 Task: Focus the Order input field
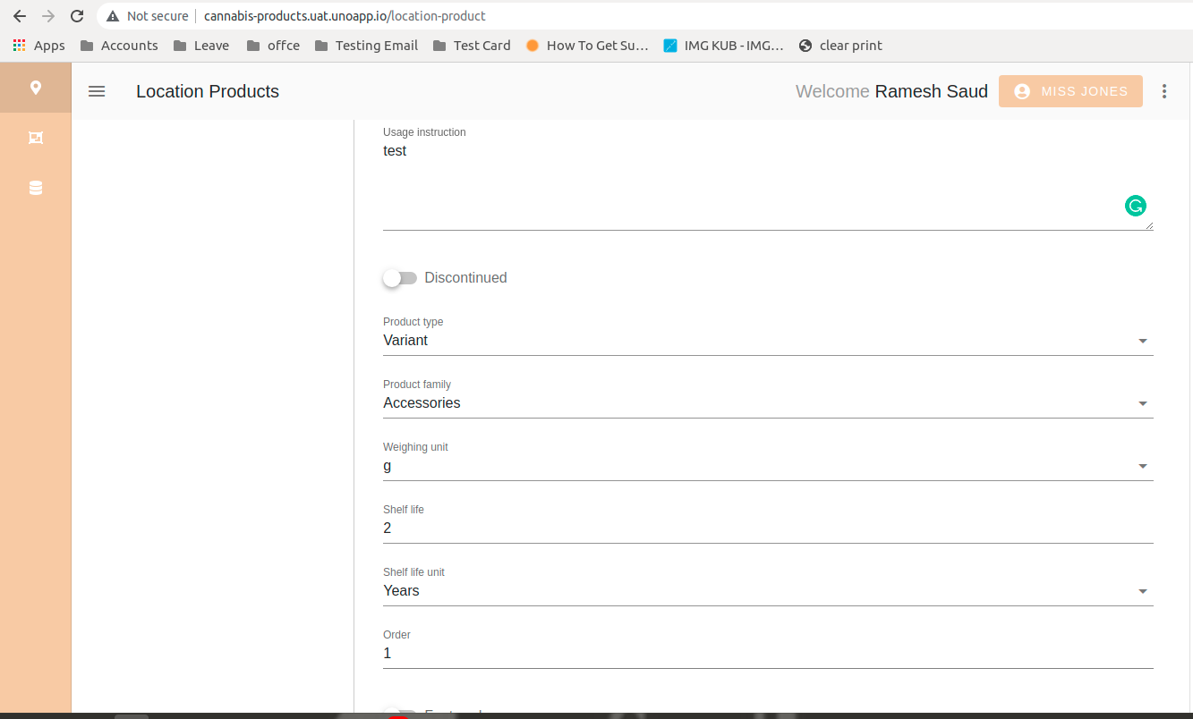(767, 654)
